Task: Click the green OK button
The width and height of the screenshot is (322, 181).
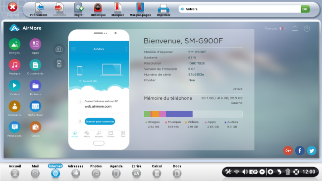Action: click(305, 9)
